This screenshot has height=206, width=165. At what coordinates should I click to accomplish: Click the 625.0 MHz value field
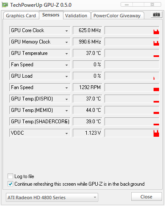point(88,30)
